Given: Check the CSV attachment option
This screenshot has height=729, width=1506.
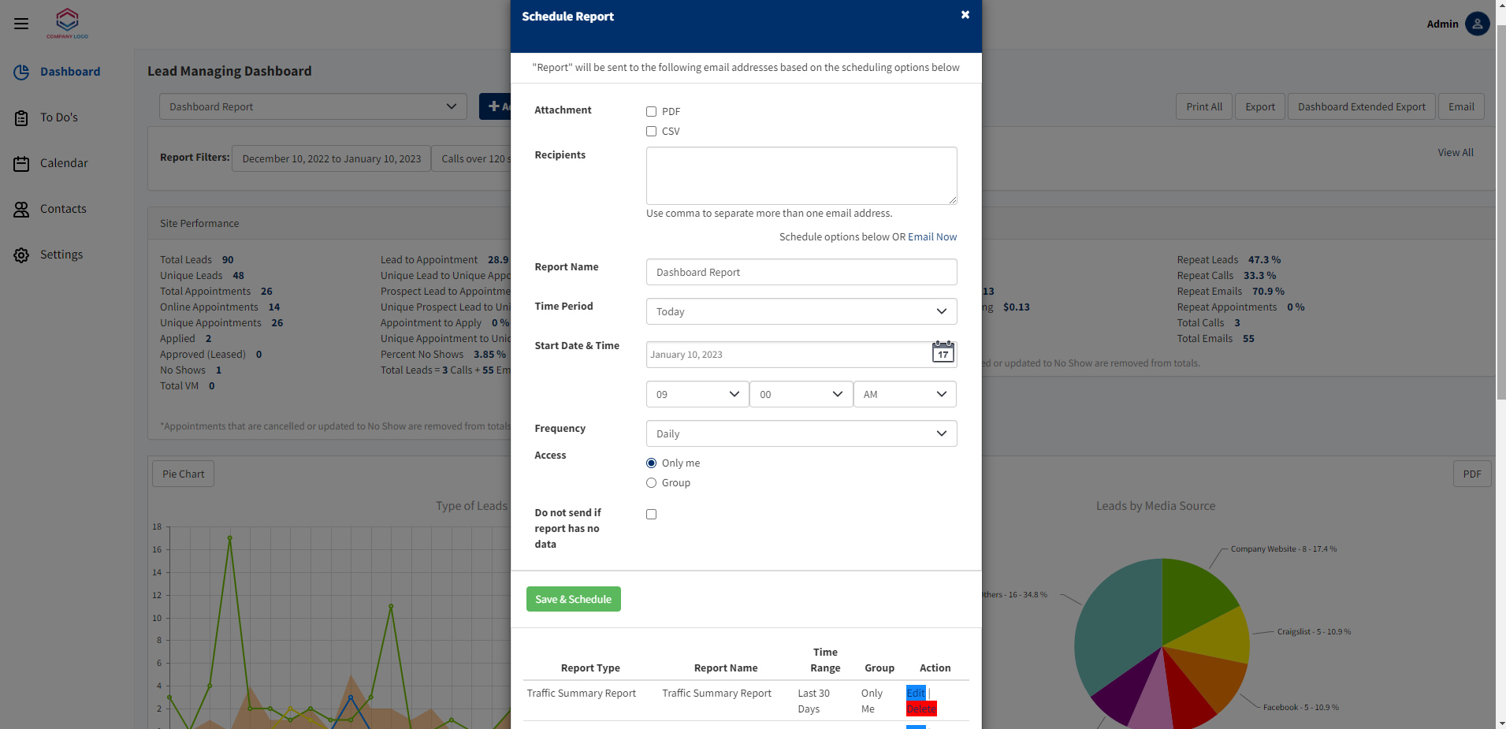Looking at the screenshot, I should tap(651, 132).
